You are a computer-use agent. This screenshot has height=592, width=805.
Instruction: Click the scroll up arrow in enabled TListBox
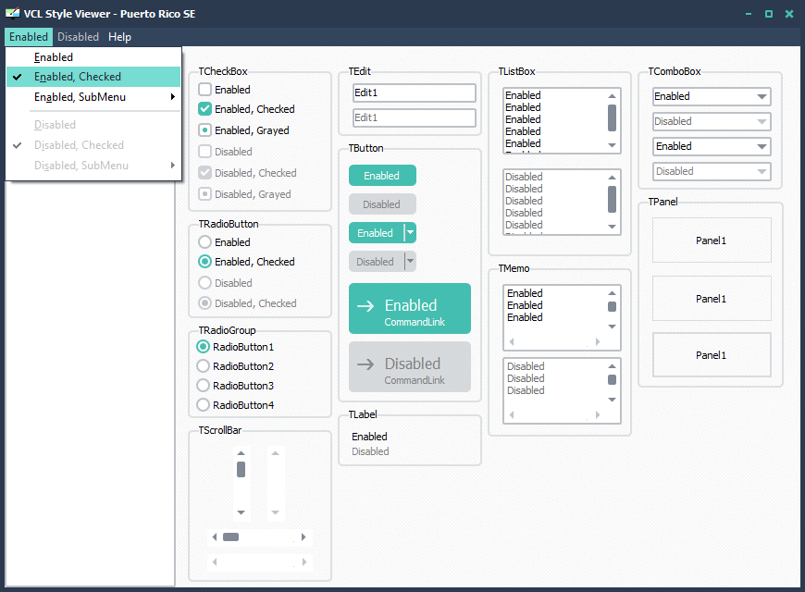pyautogui.click(x=612, y=96)
